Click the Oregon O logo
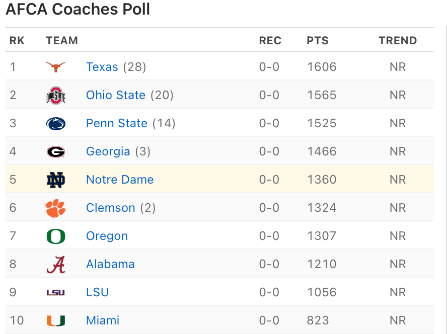This screenshot has height=334, width=447. [x=55, y=236]
